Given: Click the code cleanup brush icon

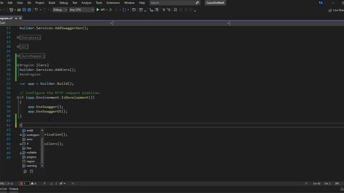Looking at the screenshot, I should pyautogui.click(x=61, y=183).
